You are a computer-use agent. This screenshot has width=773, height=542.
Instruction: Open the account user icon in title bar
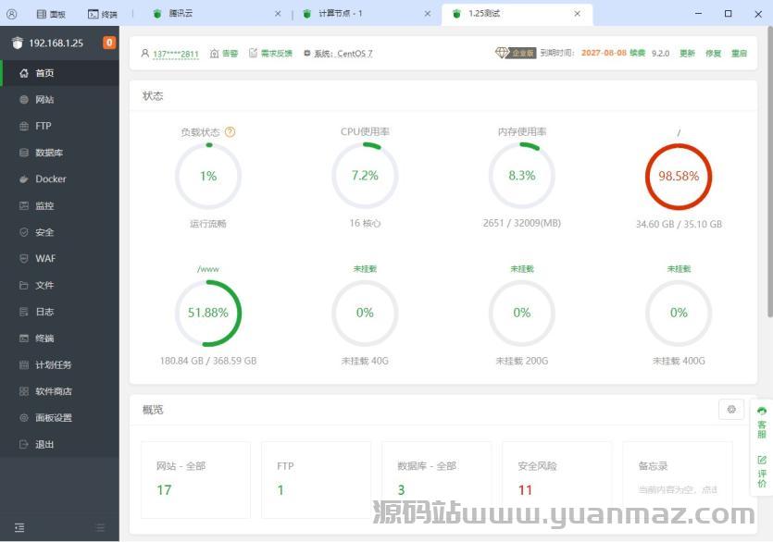[11, 14]
